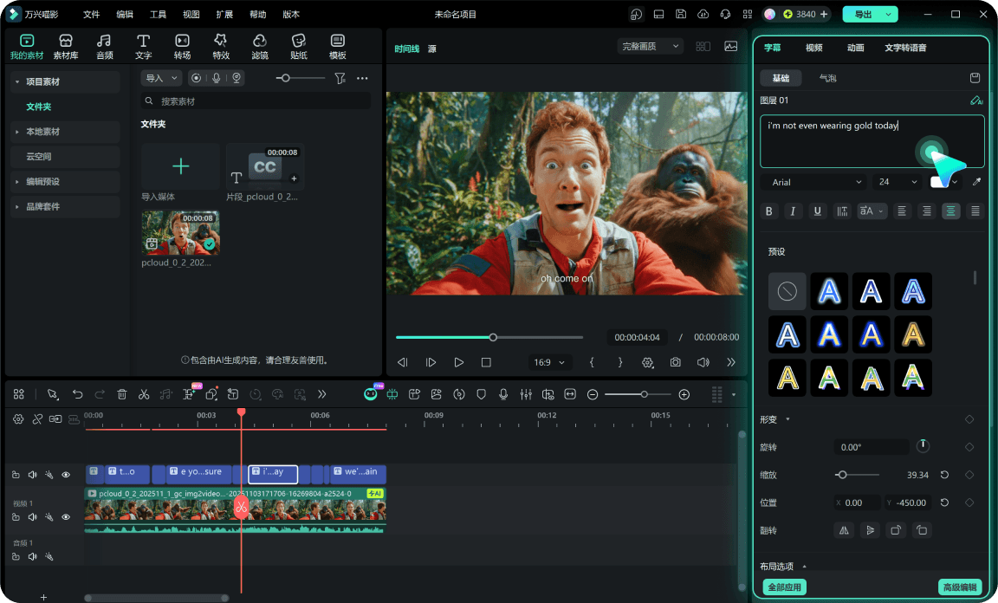The width and height of the screenshot is (998, 603).
Task: Click the 导入媒体 import media tile
Action: point(181,166)
